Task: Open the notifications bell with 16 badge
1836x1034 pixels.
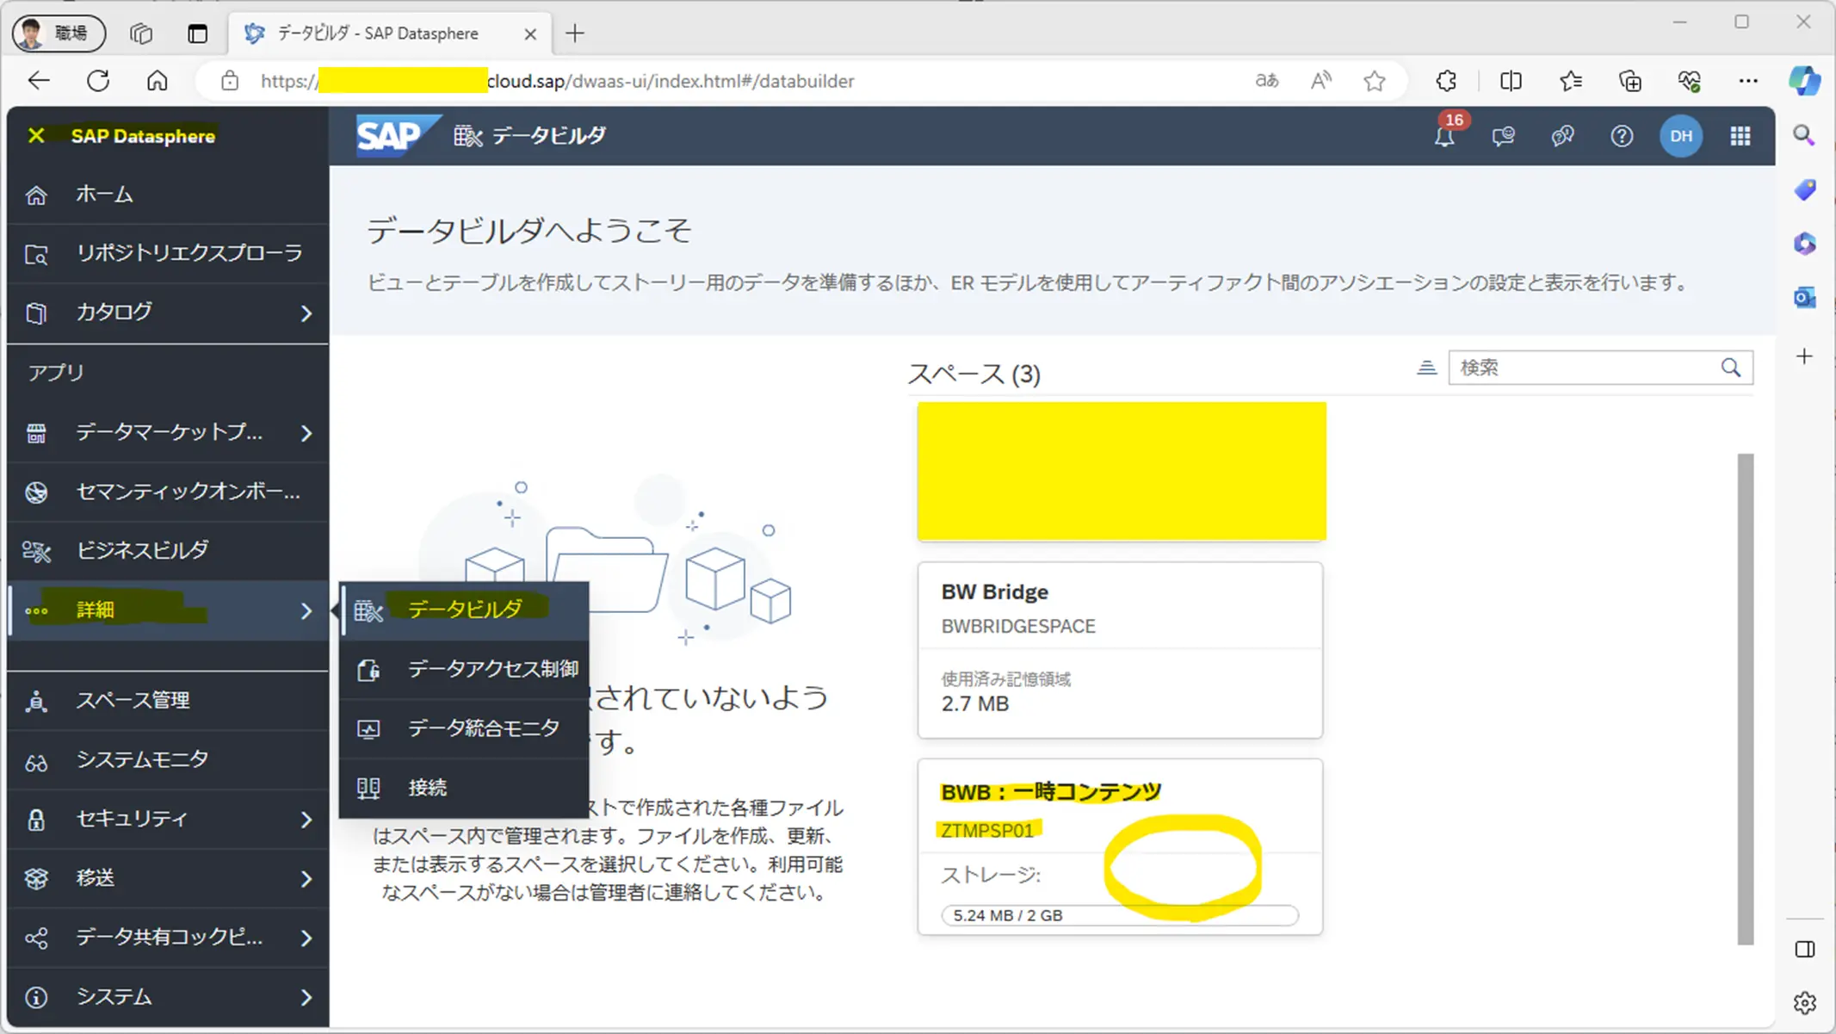Action: 1445,136
